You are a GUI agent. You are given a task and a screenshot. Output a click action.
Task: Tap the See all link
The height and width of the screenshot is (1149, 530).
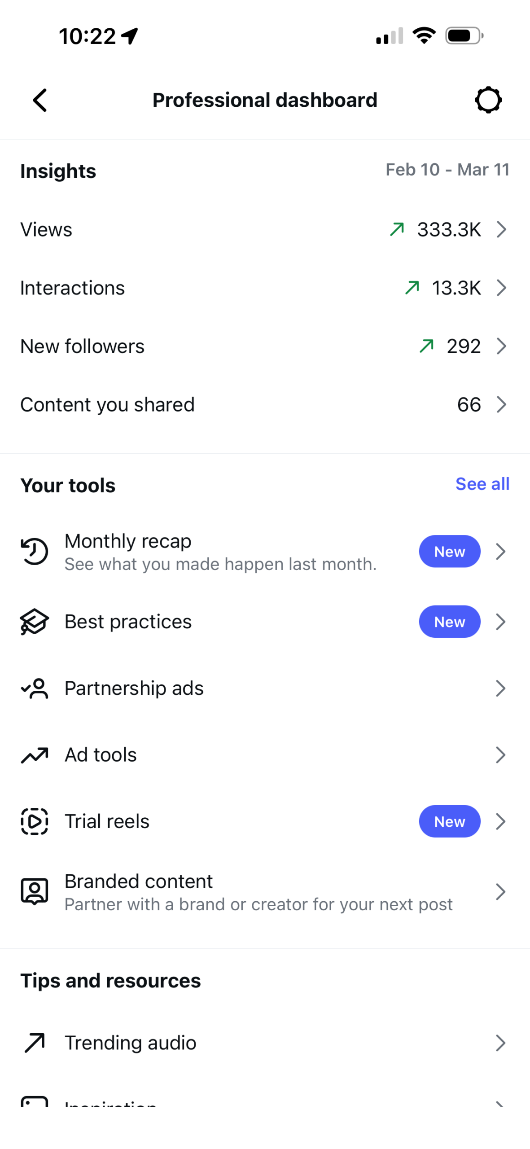click(482, 484)
